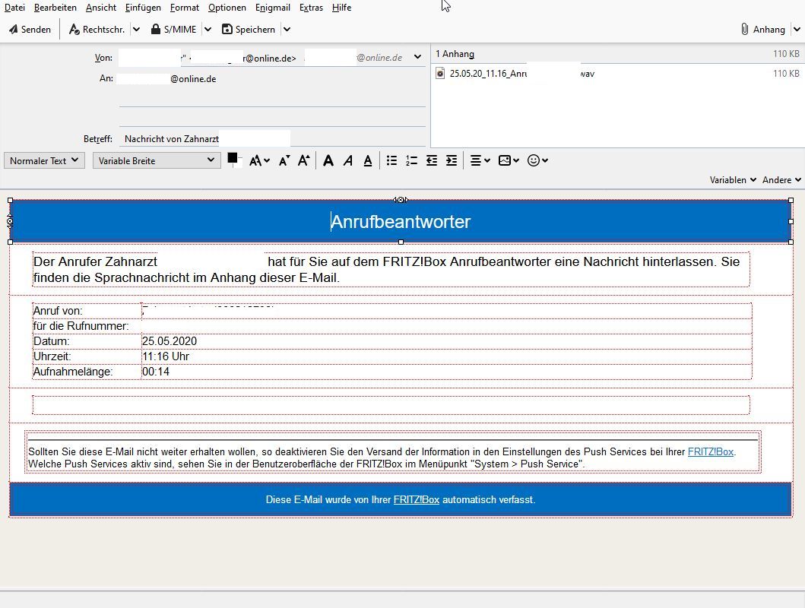Open the Normaler Text paragraph style dropdown
This screenshot has width=805, height=608.
[x=44, y=160]
